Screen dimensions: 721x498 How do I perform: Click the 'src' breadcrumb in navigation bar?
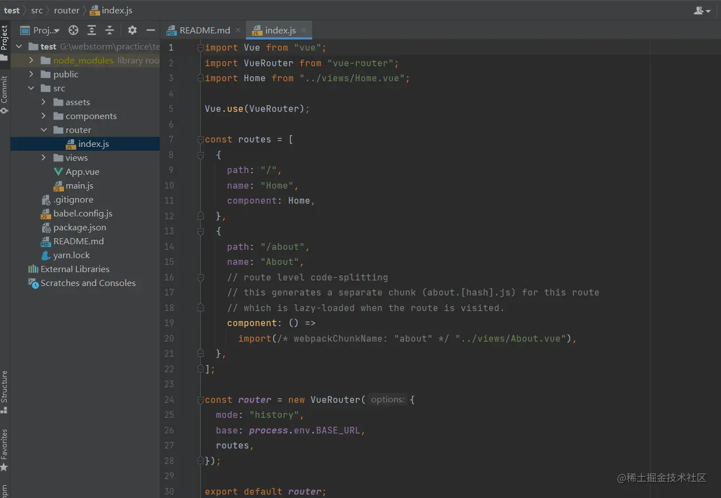(37, 11)
